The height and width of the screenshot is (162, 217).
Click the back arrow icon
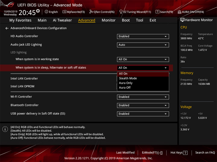(x=7, y=28)
